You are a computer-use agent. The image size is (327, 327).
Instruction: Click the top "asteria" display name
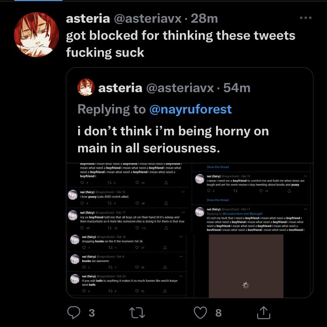pos(87,18)
